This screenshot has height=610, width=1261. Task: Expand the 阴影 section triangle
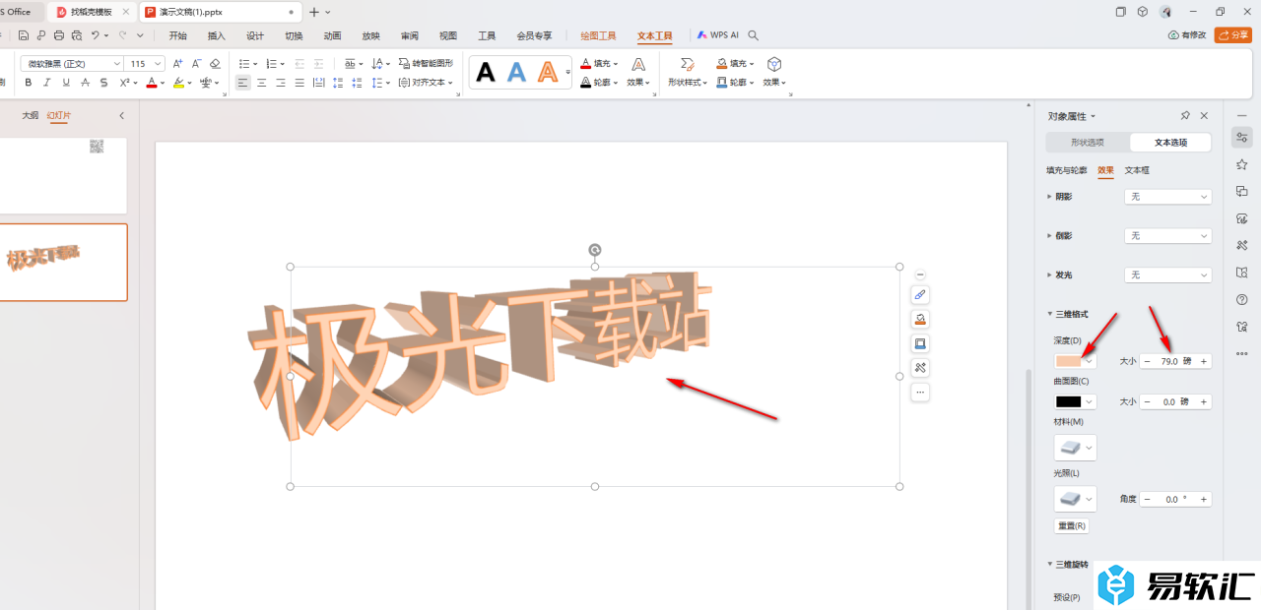tap(1049, 196)
